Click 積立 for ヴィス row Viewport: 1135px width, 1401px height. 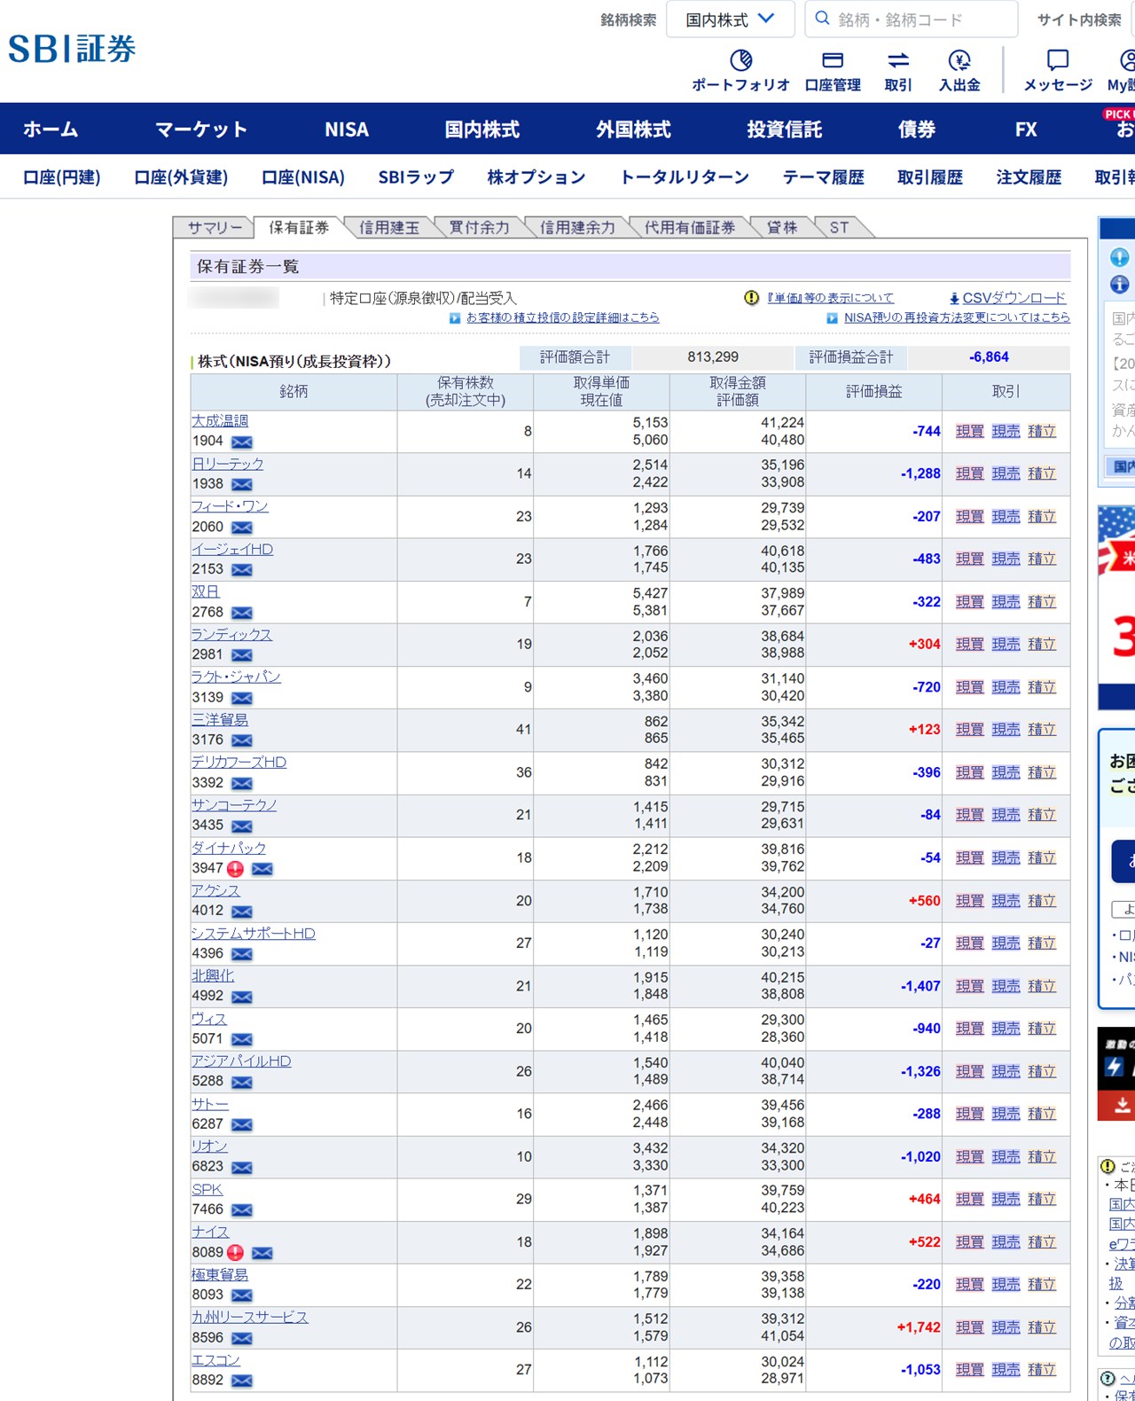coord(1043,1029)
